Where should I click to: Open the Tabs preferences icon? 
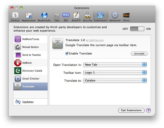click(x=57, y=16)
